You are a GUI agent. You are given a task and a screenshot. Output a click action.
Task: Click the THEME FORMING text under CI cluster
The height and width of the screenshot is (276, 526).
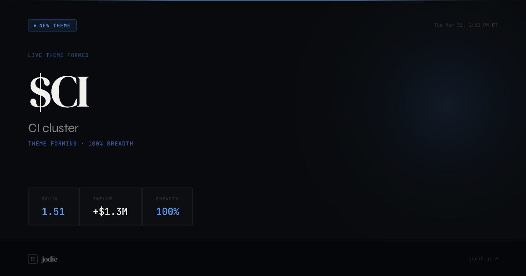53,144
